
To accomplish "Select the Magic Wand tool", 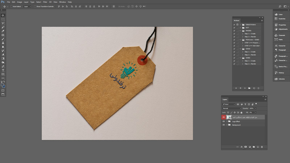I will (3, 27).
